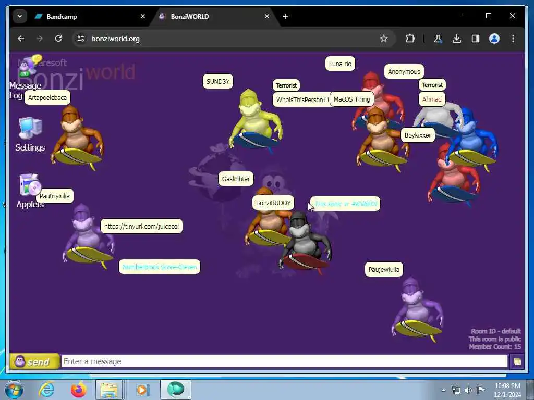The height and width of the screenshot is (400, 534).
Task: Open the Action Center flag icon
Action: click(x=481, y=390)
